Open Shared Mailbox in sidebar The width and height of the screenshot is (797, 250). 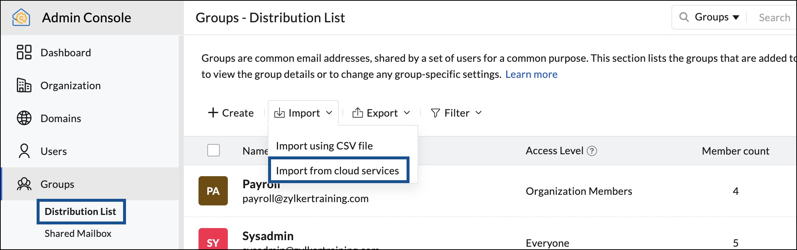[78, 233]
